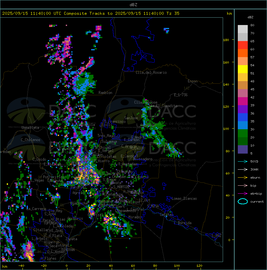This screenshot has height=270, width=267.
Task: Click the 'eb+bip' legend label
Action: point(256,194)
